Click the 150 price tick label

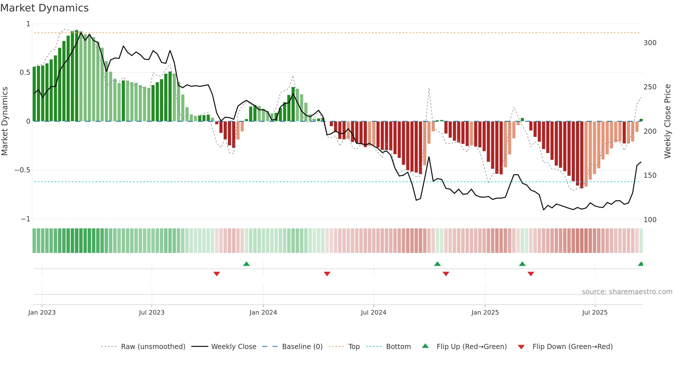[x=650, y=176]
